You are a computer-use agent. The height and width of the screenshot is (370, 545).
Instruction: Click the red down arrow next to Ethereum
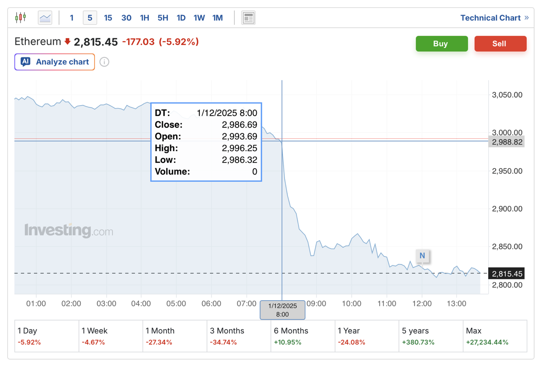[x=68, y=42]
